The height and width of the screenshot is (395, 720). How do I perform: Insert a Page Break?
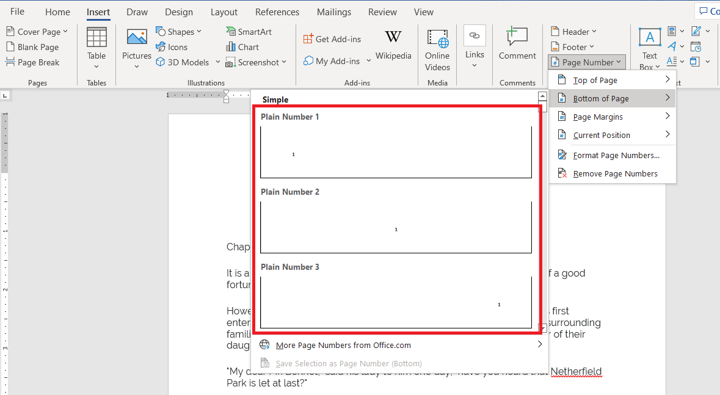(32, 62)
